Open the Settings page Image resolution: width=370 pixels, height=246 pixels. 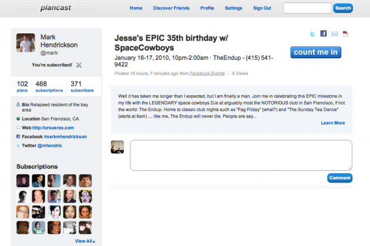(233, 8)
